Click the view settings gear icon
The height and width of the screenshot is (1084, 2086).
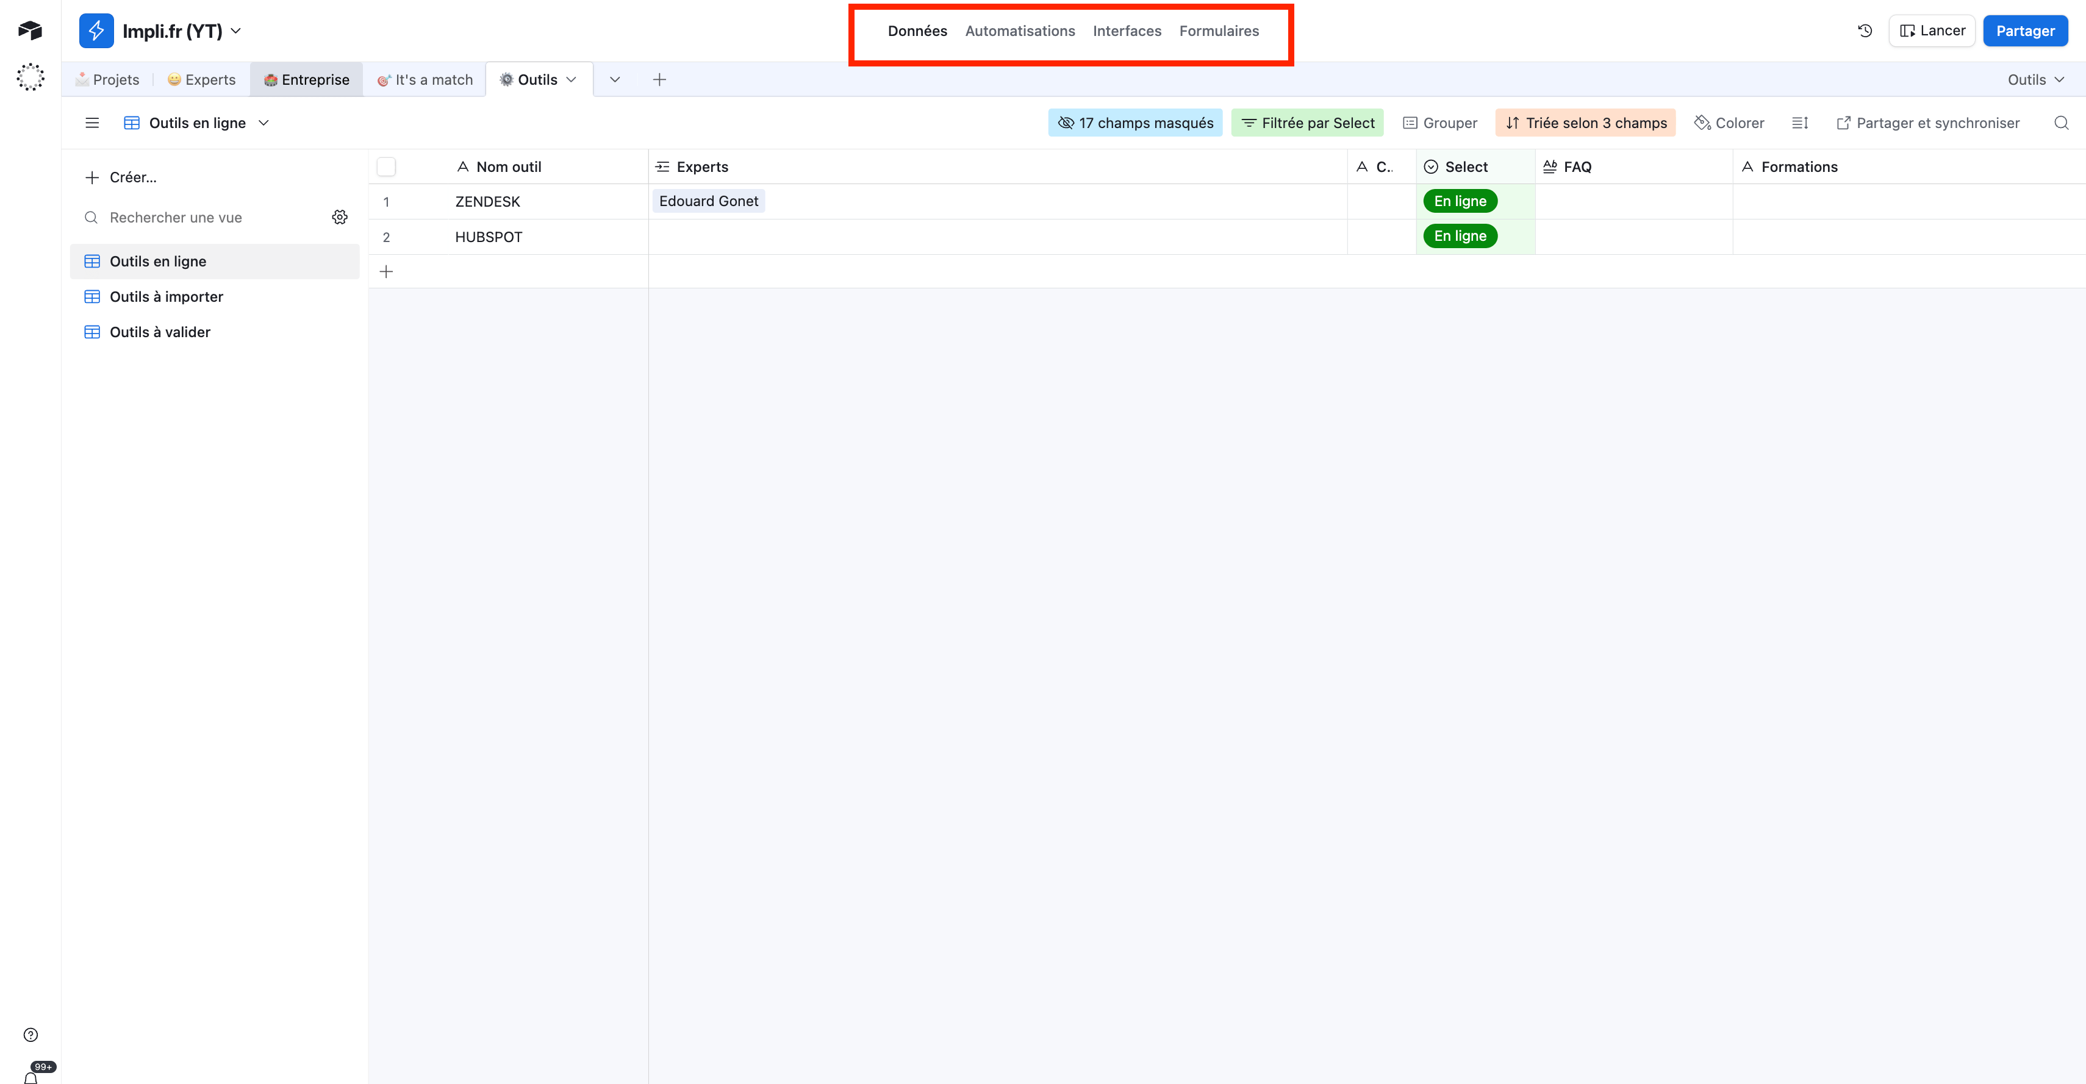click(x=339, y=217)
